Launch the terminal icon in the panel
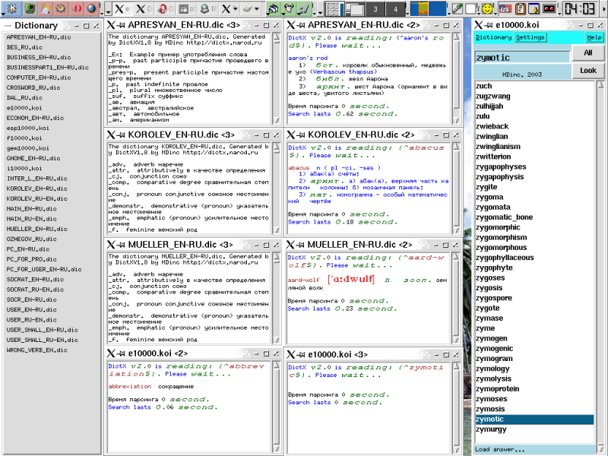 (x=29, y=9)
